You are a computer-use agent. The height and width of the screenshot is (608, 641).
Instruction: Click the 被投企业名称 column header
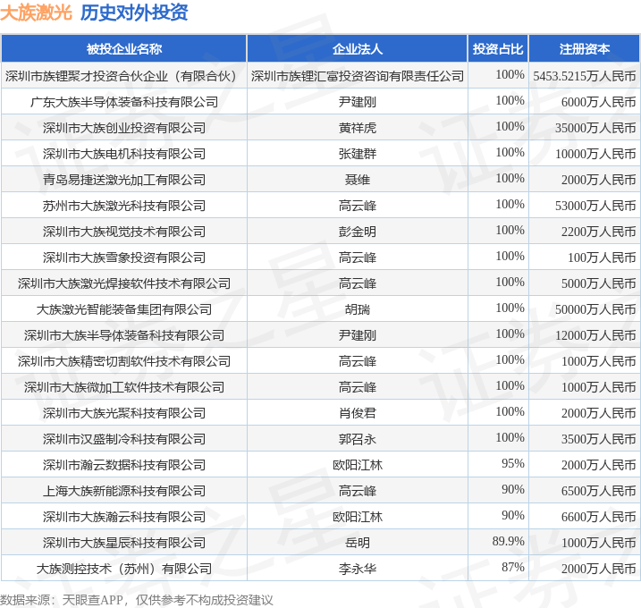pos(124,49)
